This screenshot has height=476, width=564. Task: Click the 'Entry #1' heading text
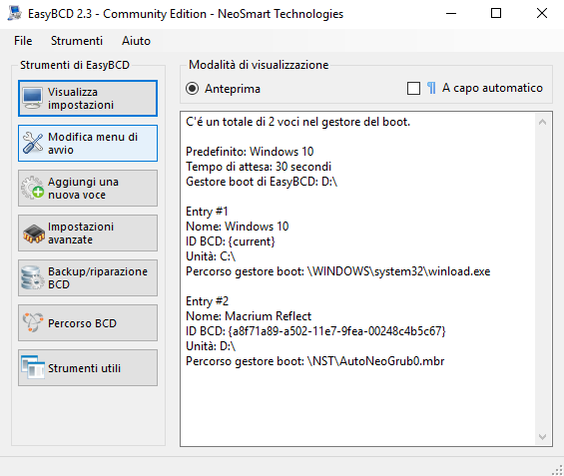[x=207, y=212]
